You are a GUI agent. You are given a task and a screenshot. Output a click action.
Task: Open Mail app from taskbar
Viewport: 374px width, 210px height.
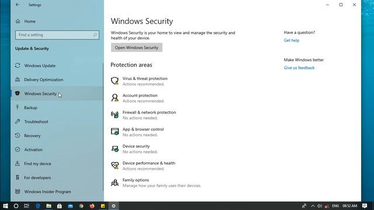pos(70,206)
